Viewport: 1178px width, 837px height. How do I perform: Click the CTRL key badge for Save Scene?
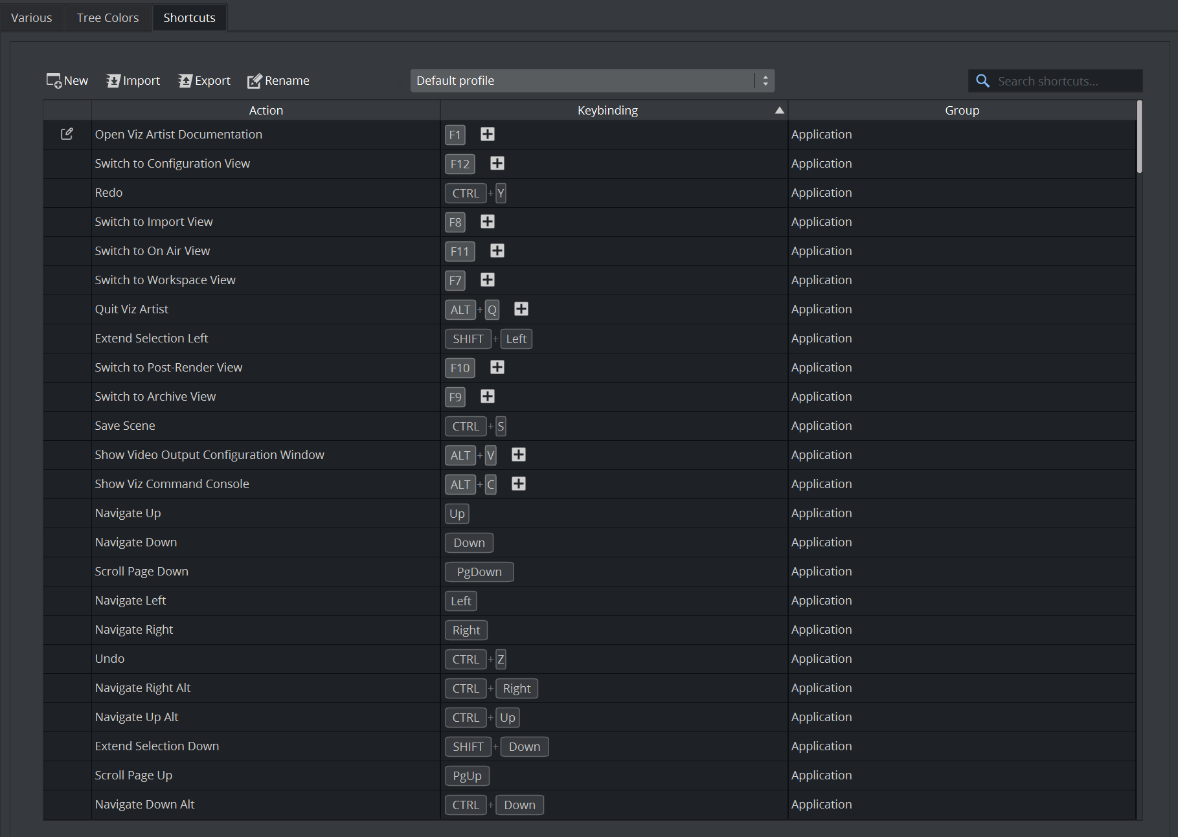pos(466,426)
